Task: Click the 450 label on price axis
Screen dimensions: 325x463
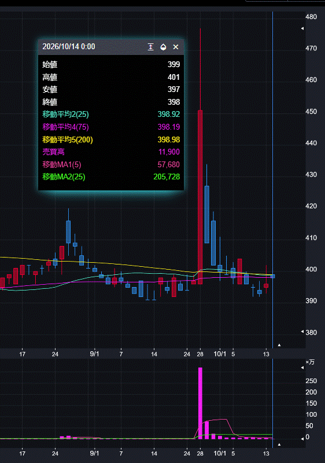Action: point(311,111)
